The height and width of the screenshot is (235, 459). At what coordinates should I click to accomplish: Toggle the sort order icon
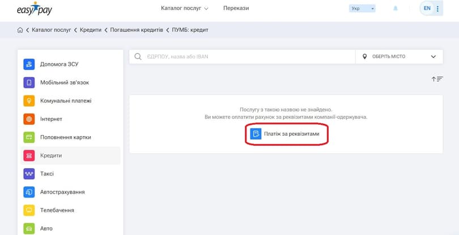pyautogui.click(x=437, y=79)
